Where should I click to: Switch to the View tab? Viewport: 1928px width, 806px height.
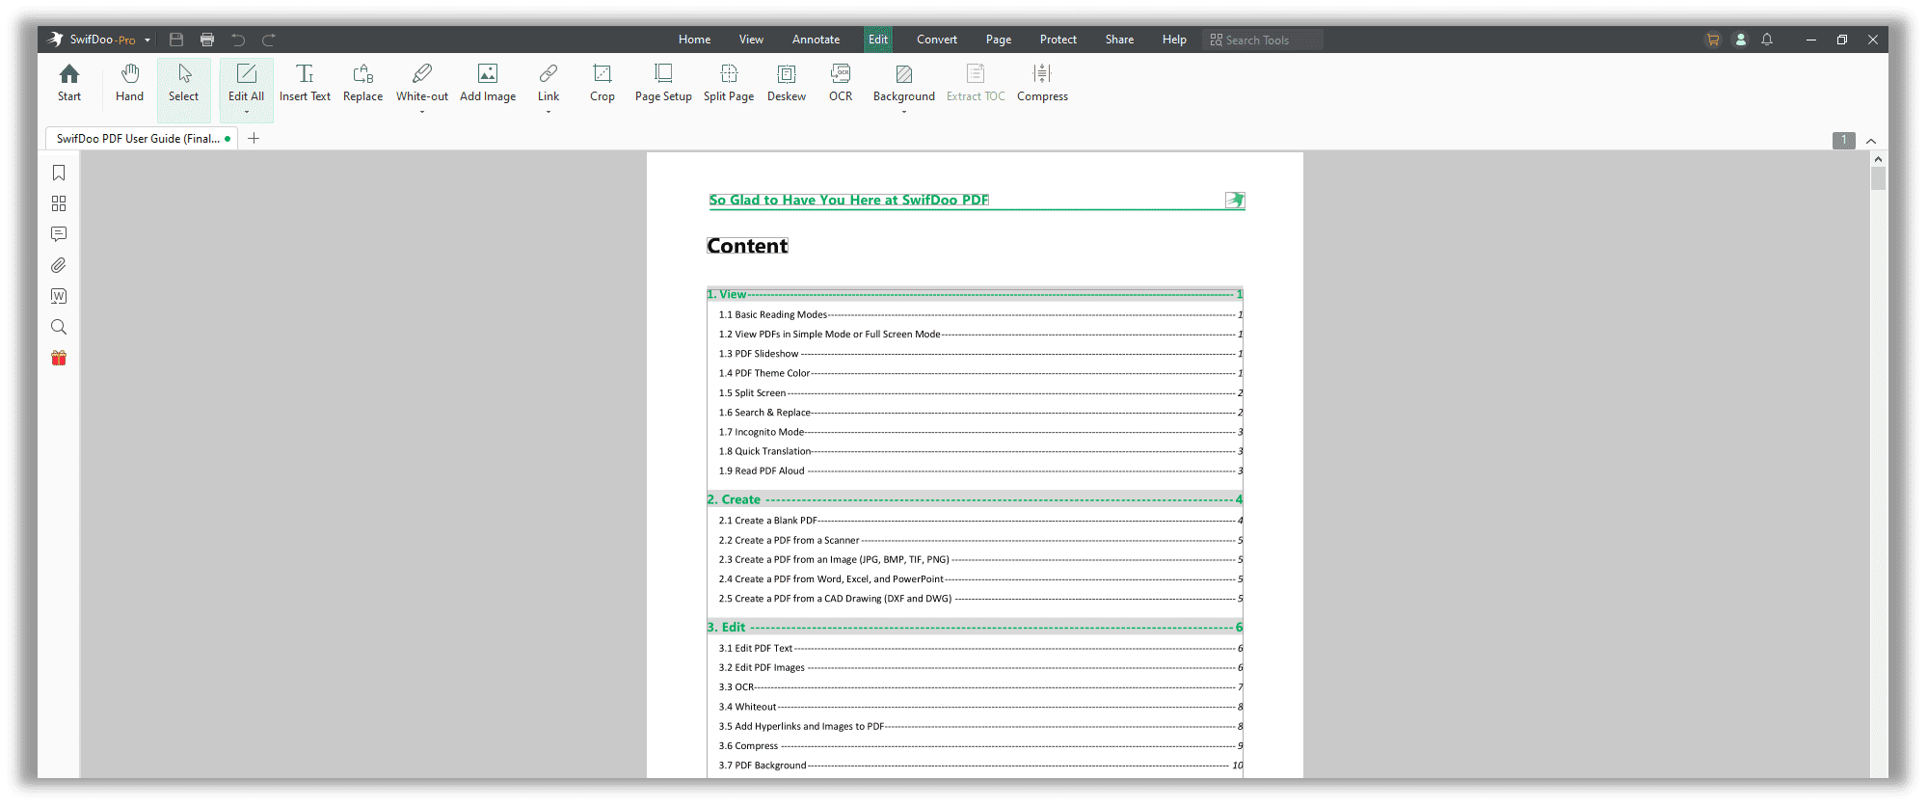[751, 40]
